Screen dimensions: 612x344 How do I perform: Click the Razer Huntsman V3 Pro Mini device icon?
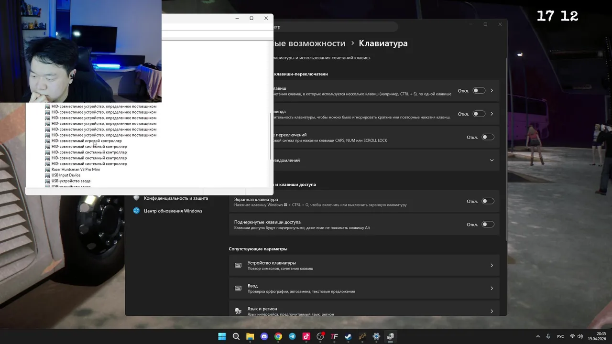pyautogui.click(x=47, y=170)
